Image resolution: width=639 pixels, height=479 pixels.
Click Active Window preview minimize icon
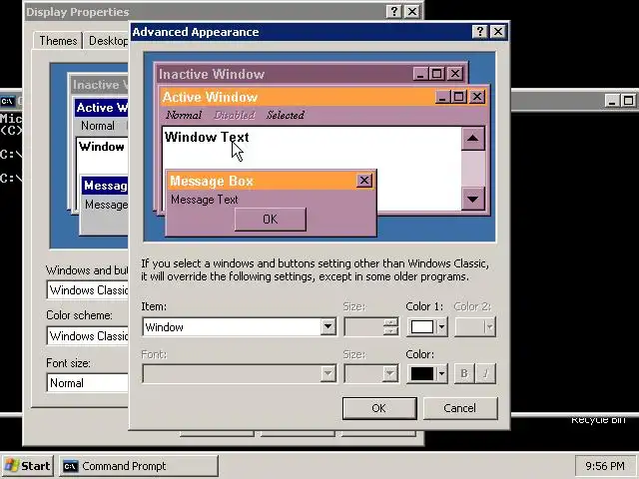pos(443,97)
